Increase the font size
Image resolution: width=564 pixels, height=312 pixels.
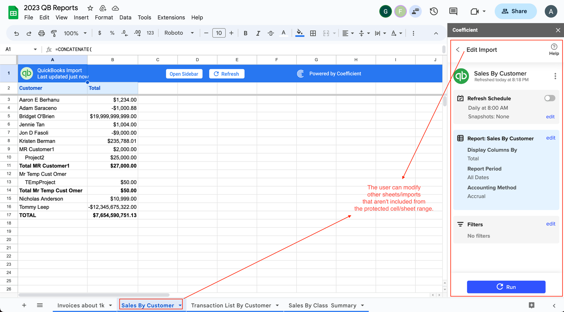tap(231, 33)
